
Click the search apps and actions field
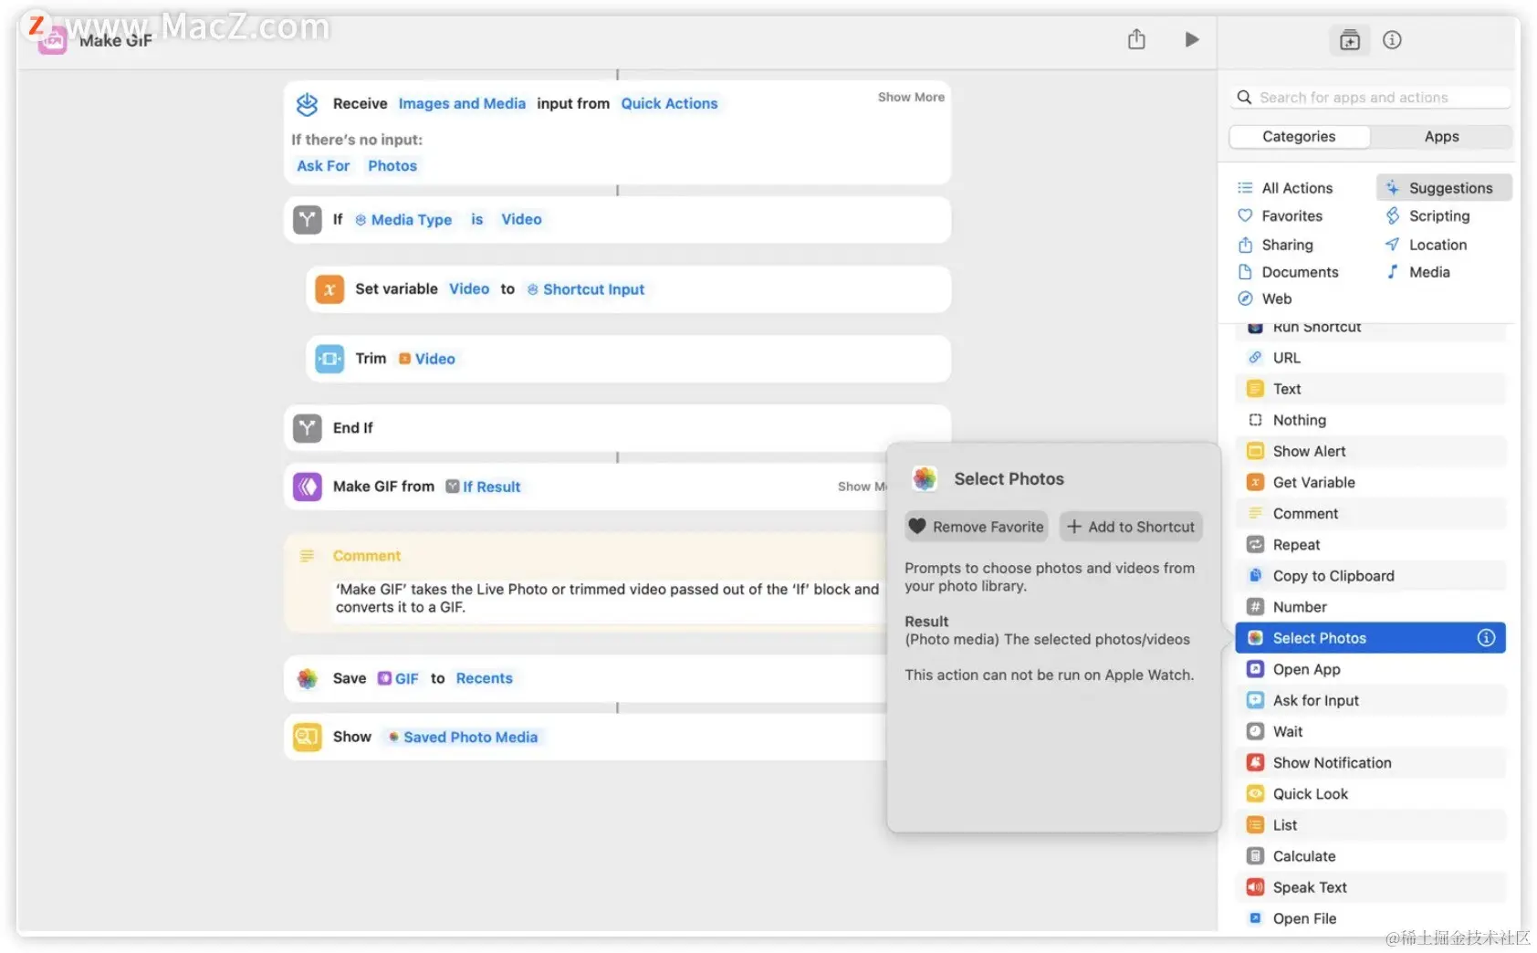(1370, 98)
